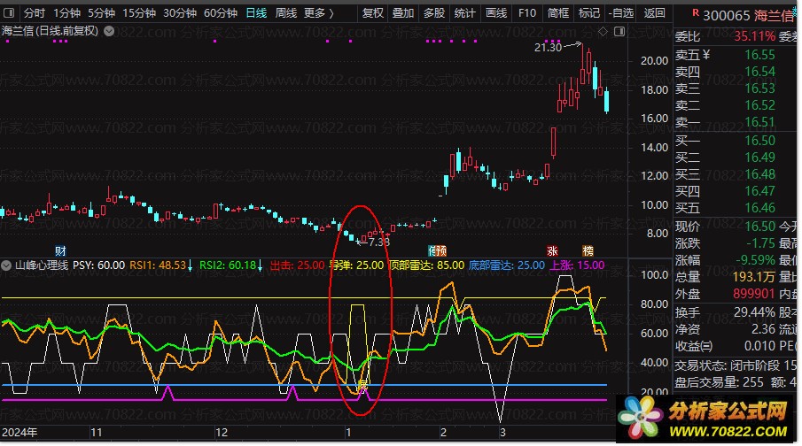Expand 更多 period options
Screen dimensions: 802x446
click(x=319, y=12)
